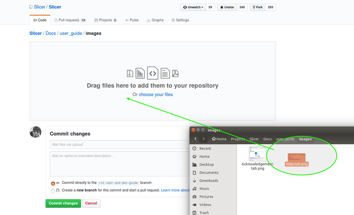Switch to the Projects tab

105,20
